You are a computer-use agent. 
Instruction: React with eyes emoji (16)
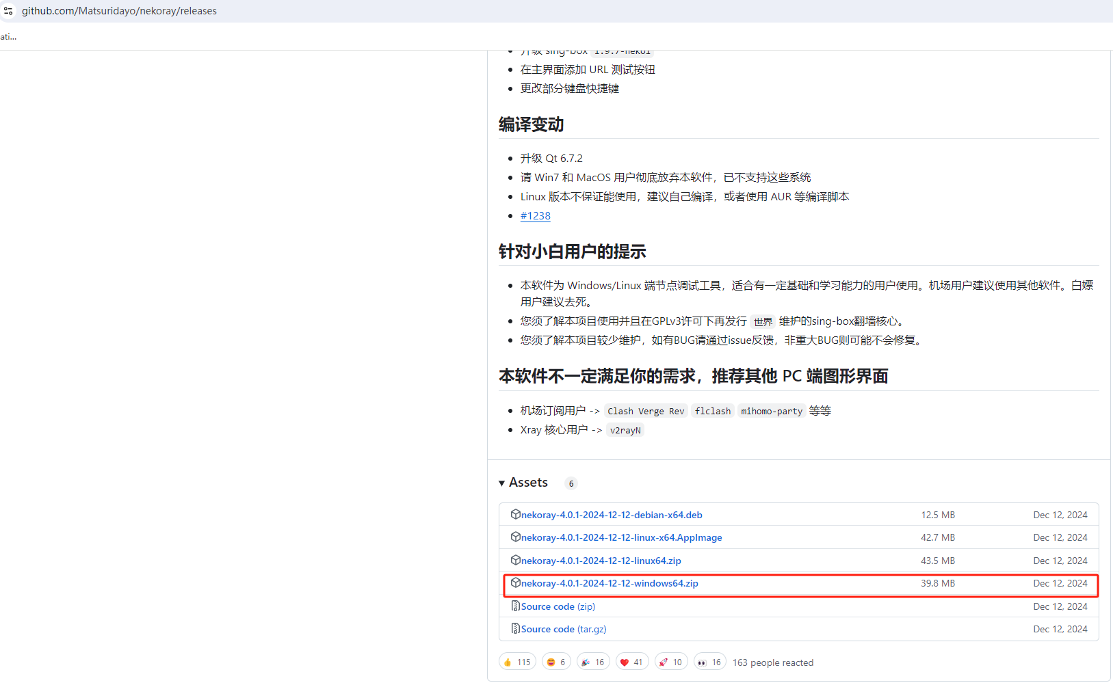(709, 662)
